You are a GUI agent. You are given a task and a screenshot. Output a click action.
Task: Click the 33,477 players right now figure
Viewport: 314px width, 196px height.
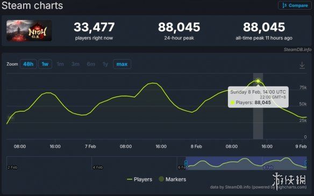94,27
